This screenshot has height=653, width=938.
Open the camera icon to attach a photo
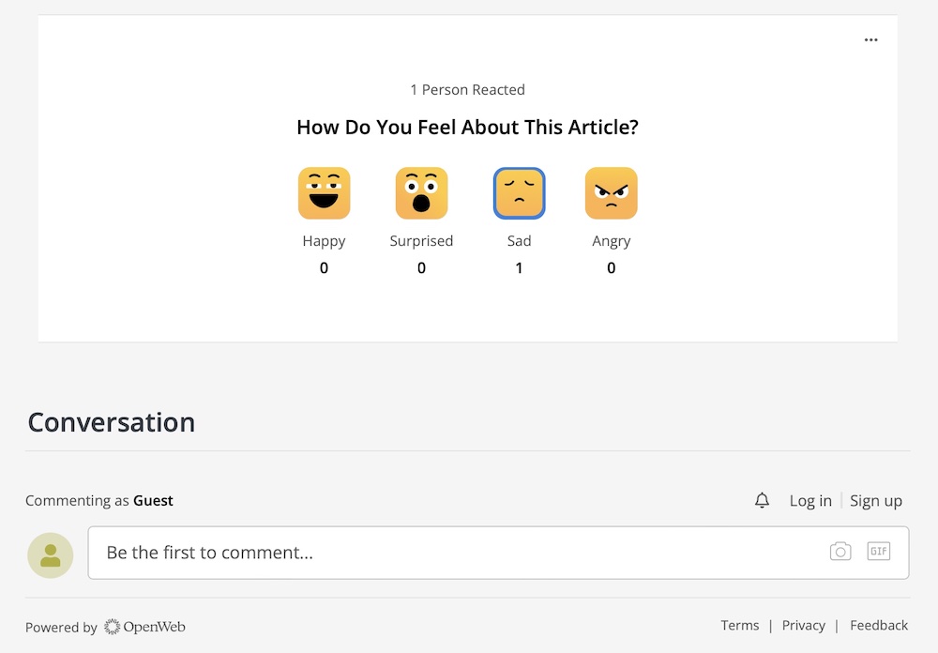tap(840, 552)
